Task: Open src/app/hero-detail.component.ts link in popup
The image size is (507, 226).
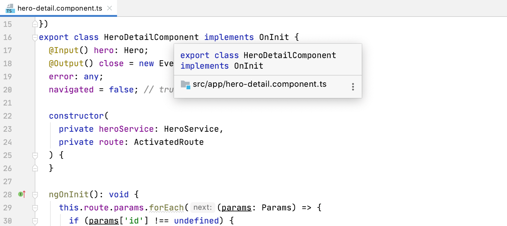Action: pyautogui.click(x=259, y=84)
